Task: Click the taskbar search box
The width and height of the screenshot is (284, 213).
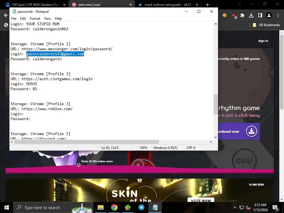Action: 53,207
